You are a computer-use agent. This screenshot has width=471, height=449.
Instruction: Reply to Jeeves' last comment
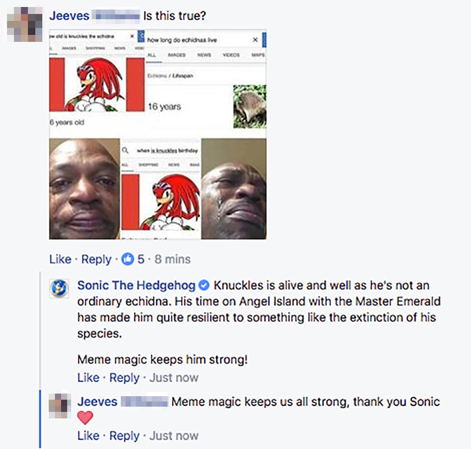124,436
